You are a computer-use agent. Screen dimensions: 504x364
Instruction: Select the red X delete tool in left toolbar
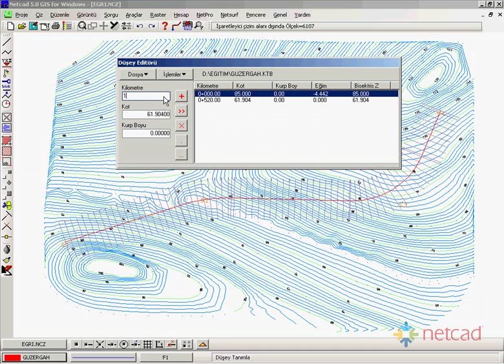[x=6, y=227]
